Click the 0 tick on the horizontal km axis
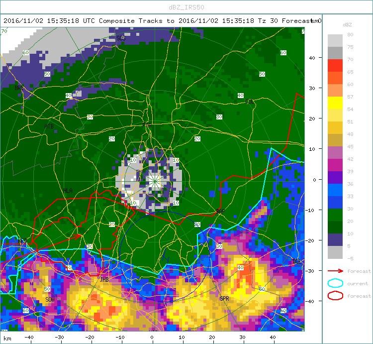Screen dimensions: 373x344 (152, 338)
